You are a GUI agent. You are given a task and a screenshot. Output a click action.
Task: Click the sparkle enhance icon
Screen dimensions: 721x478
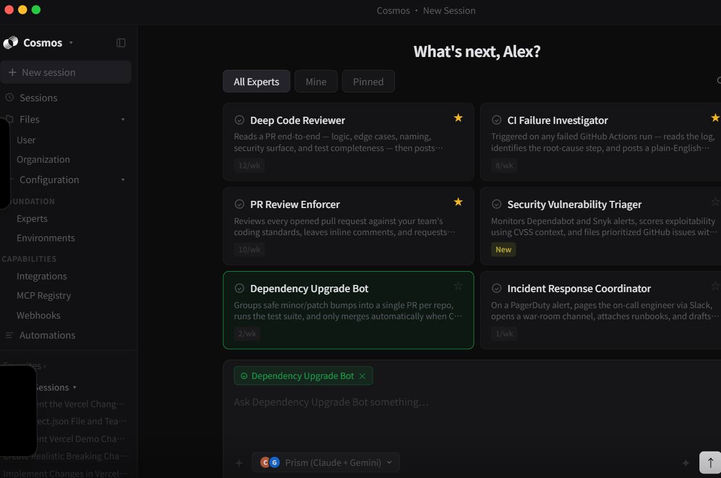click(686, 463)
